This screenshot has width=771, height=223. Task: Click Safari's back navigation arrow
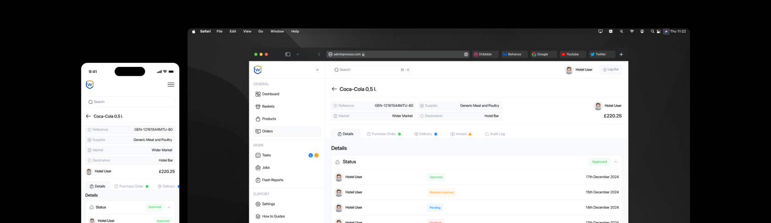[319, 54]
